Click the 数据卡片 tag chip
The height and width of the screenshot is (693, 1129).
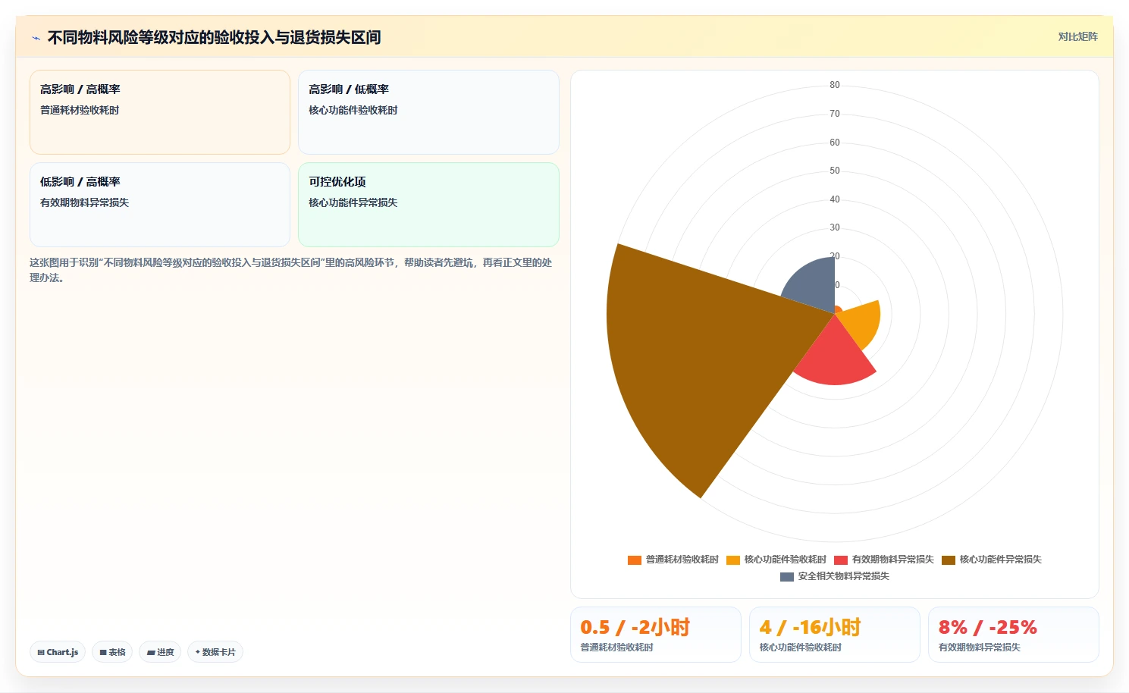[215, 652]
